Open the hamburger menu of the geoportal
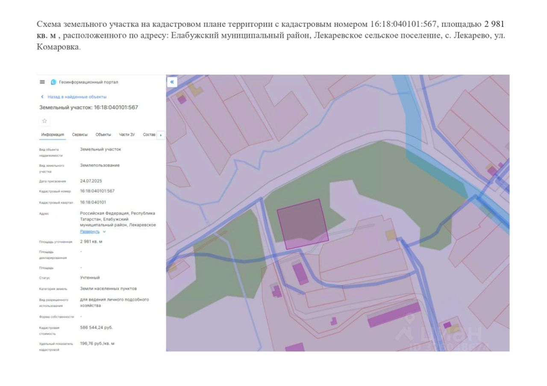547x386 pixels. coord(42,82)
